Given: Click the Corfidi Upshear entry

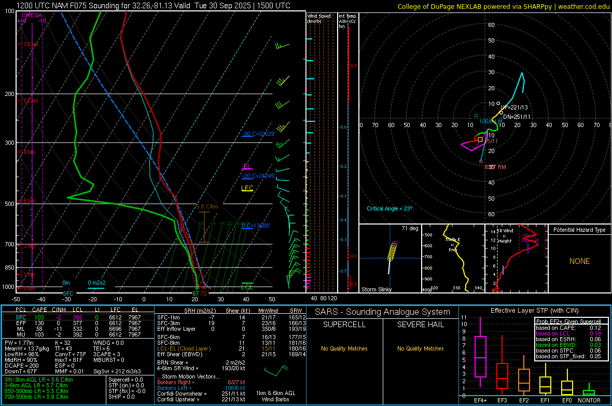Looking at the screenshot, I should click(x=201, y=399).
